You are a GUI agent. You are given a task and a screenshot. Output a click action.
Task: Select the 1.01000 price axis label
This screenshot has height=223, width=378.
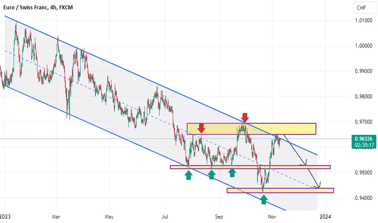363,21
